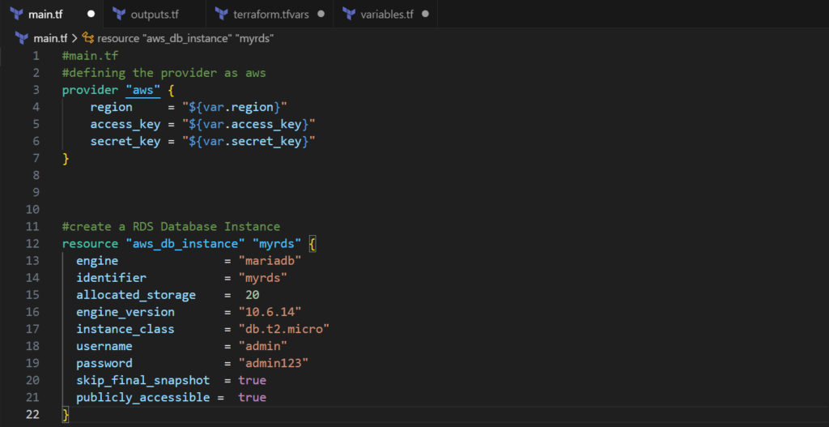Click the provider keyword on line 3

click(x=90, y=90)
